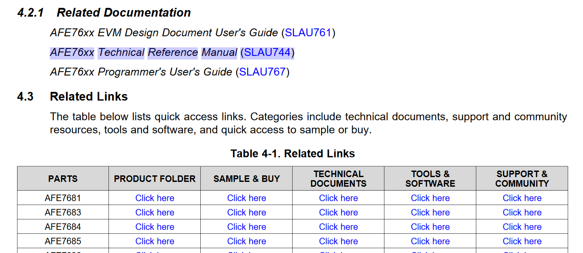Open AFE7681 Sample & Buy link
583x253 pixels.
[x=247, y=198]
